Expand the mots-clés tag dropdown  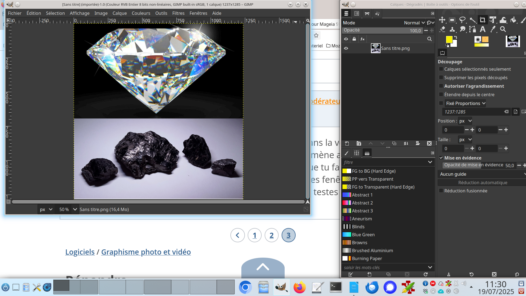pyautogui.click(x=430, y=267)
